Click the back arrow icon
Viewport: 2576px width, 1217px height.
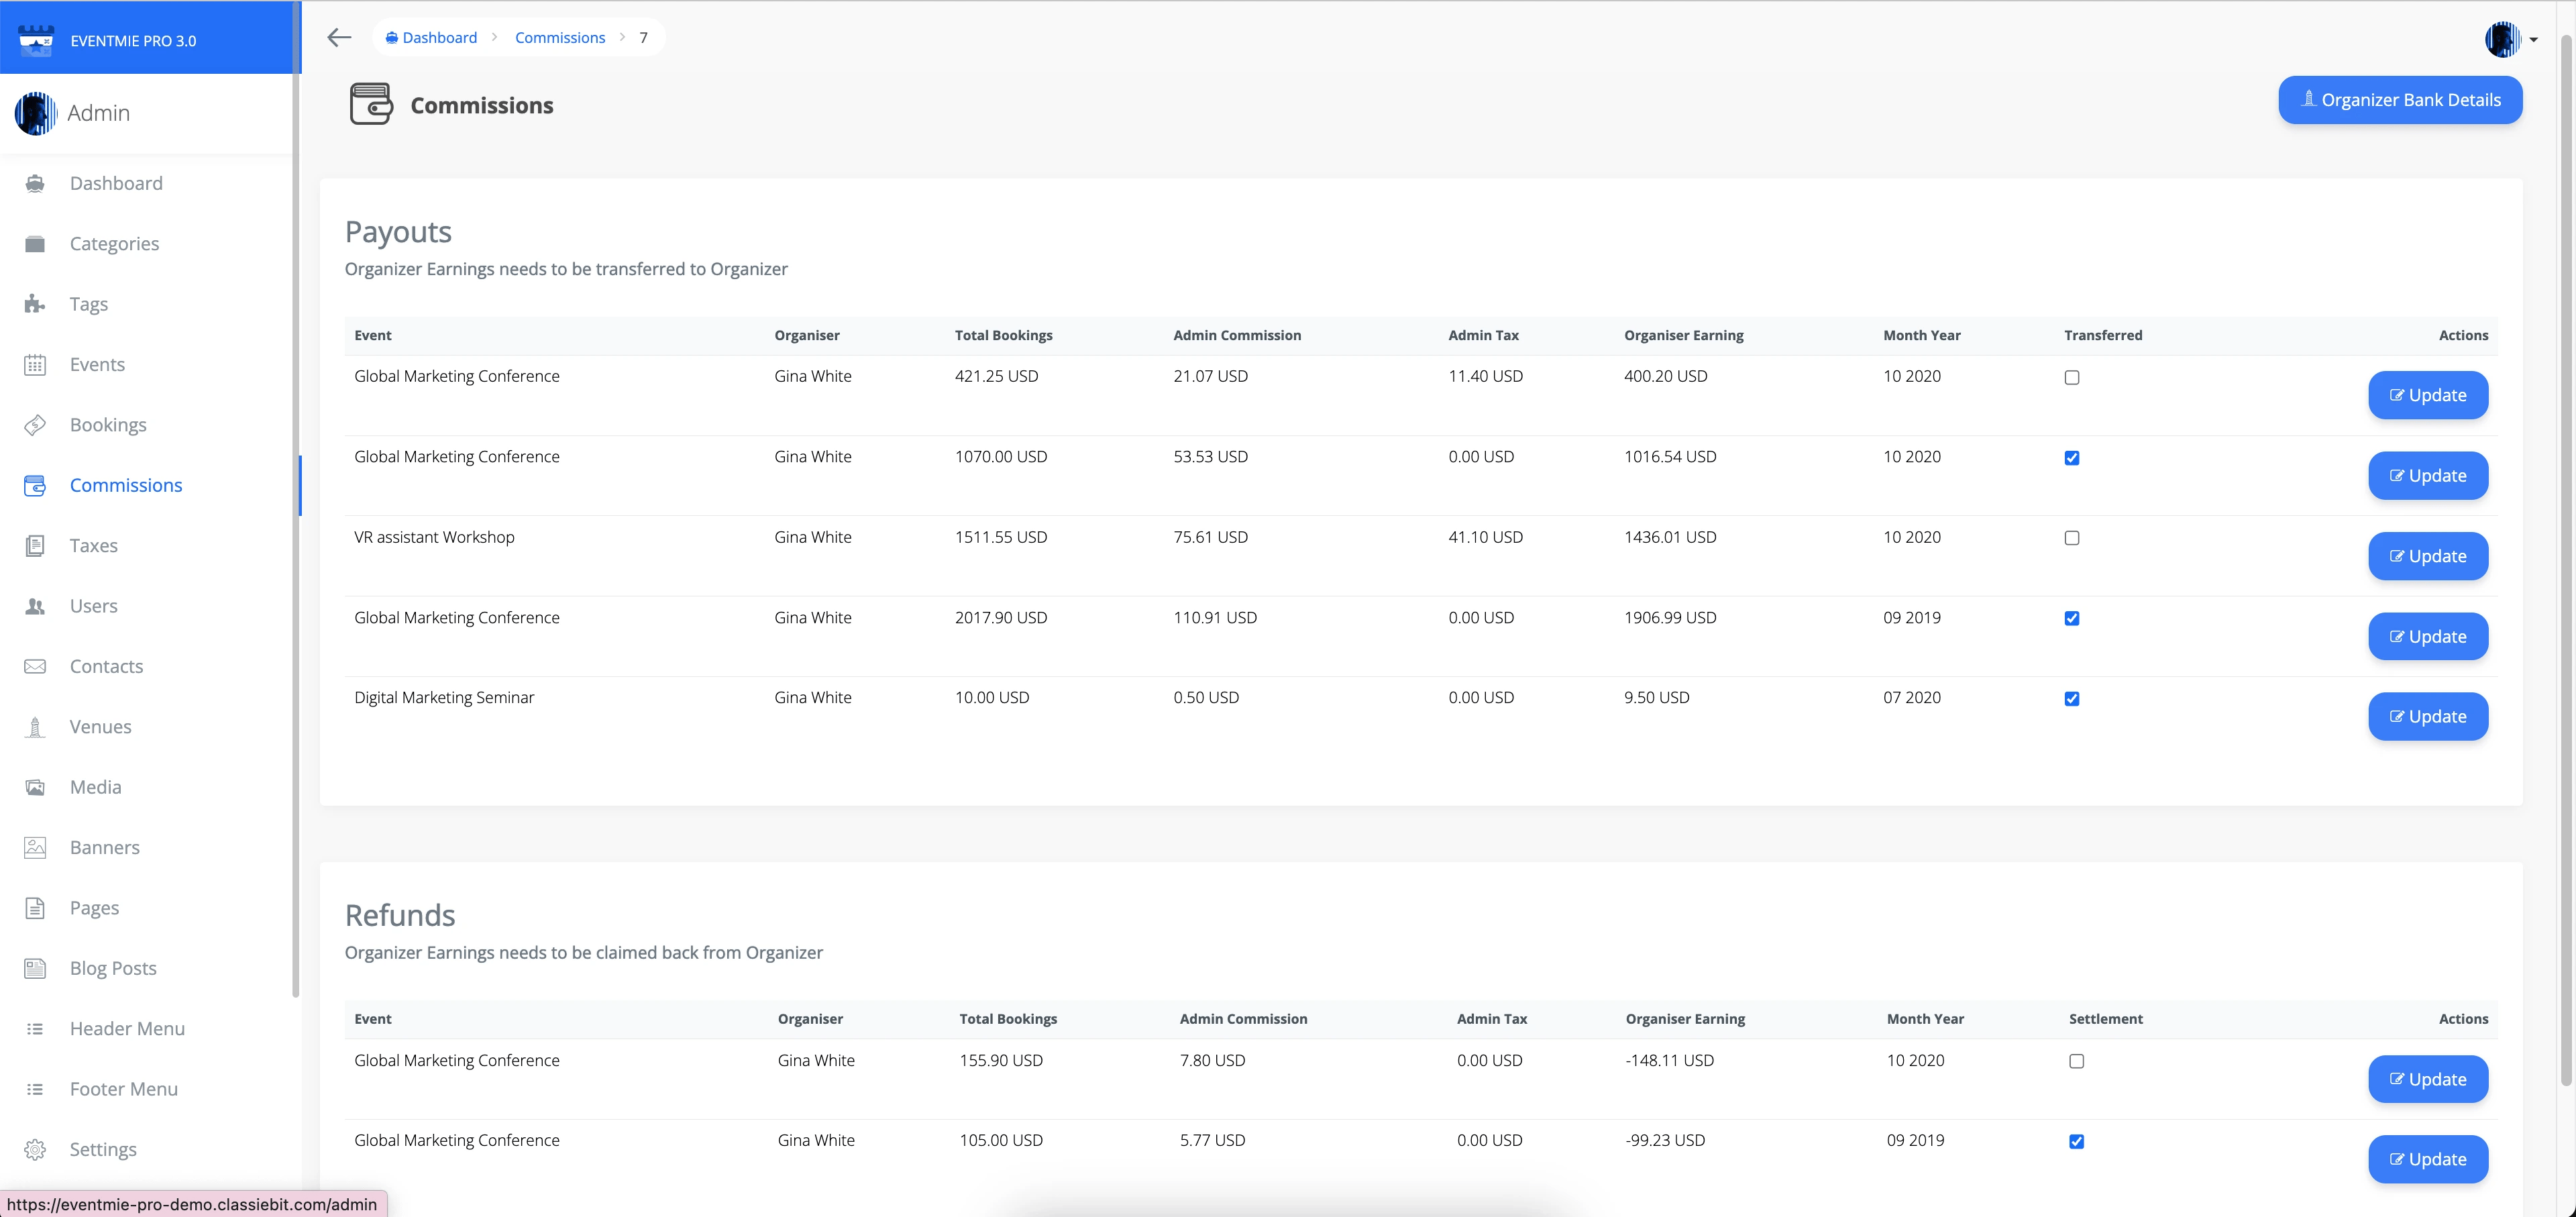click(339, 38)
